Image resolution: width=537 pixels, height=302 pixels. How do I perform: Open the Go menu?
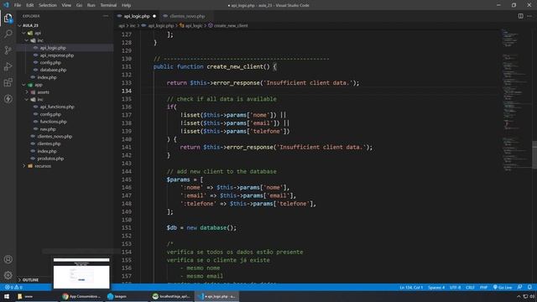tap(79, 5)
